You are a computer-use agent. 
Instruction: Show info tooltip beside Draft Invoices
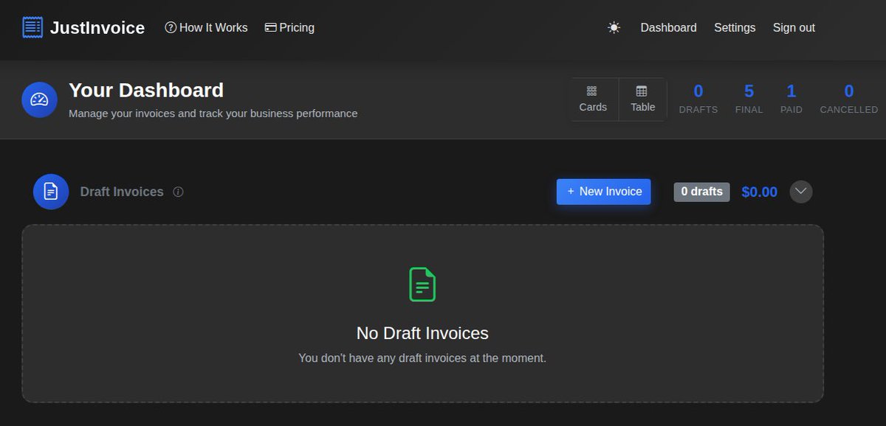178,192
